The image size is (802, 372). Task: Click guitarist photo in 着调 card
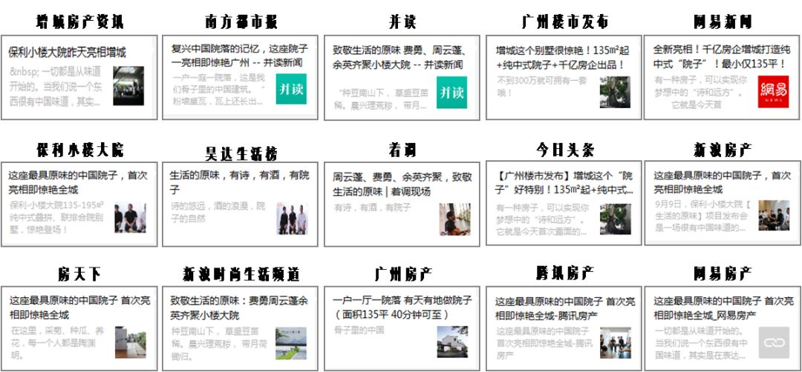coord(454,219)
